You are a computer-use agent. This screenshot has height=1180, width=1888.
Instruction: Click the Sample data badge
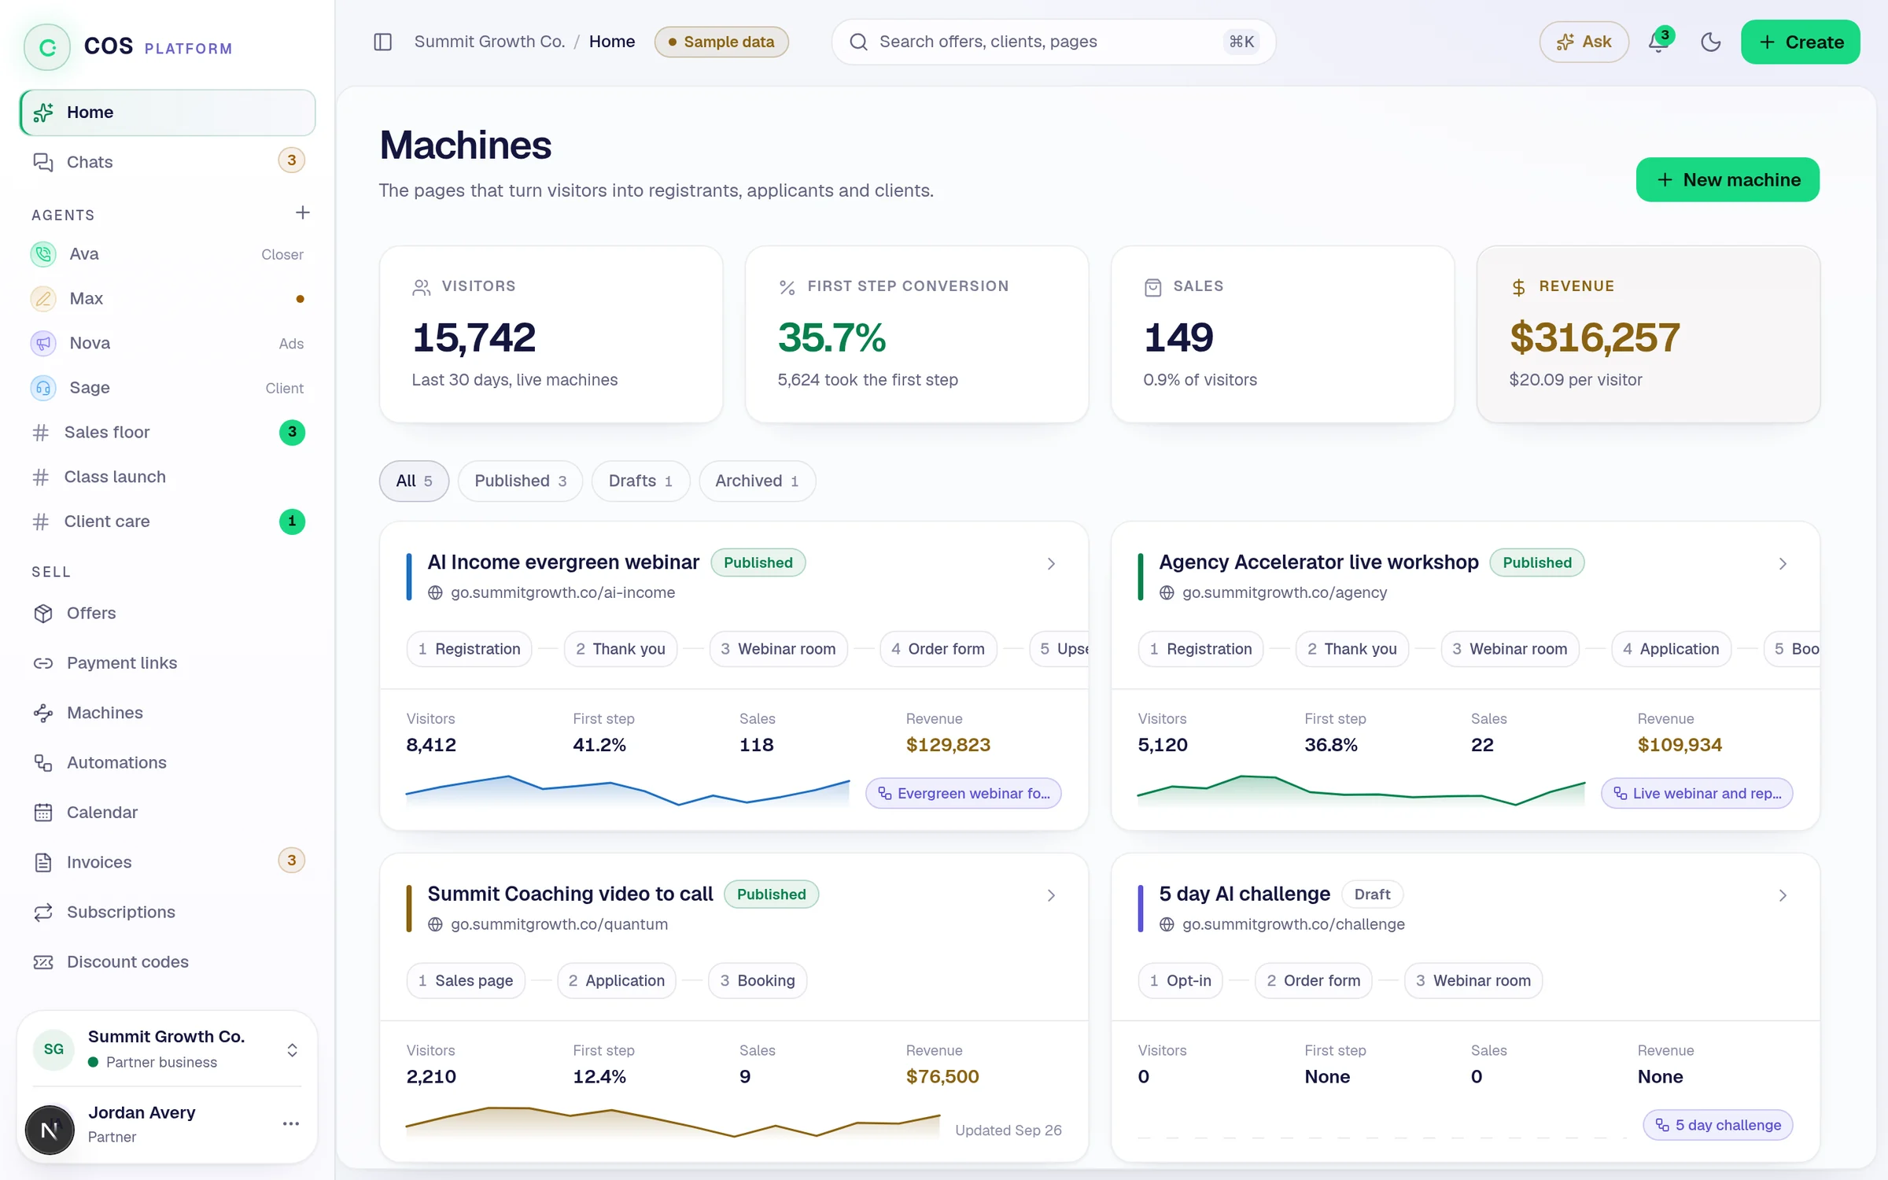pyautogui.click(x=721, y=42)
